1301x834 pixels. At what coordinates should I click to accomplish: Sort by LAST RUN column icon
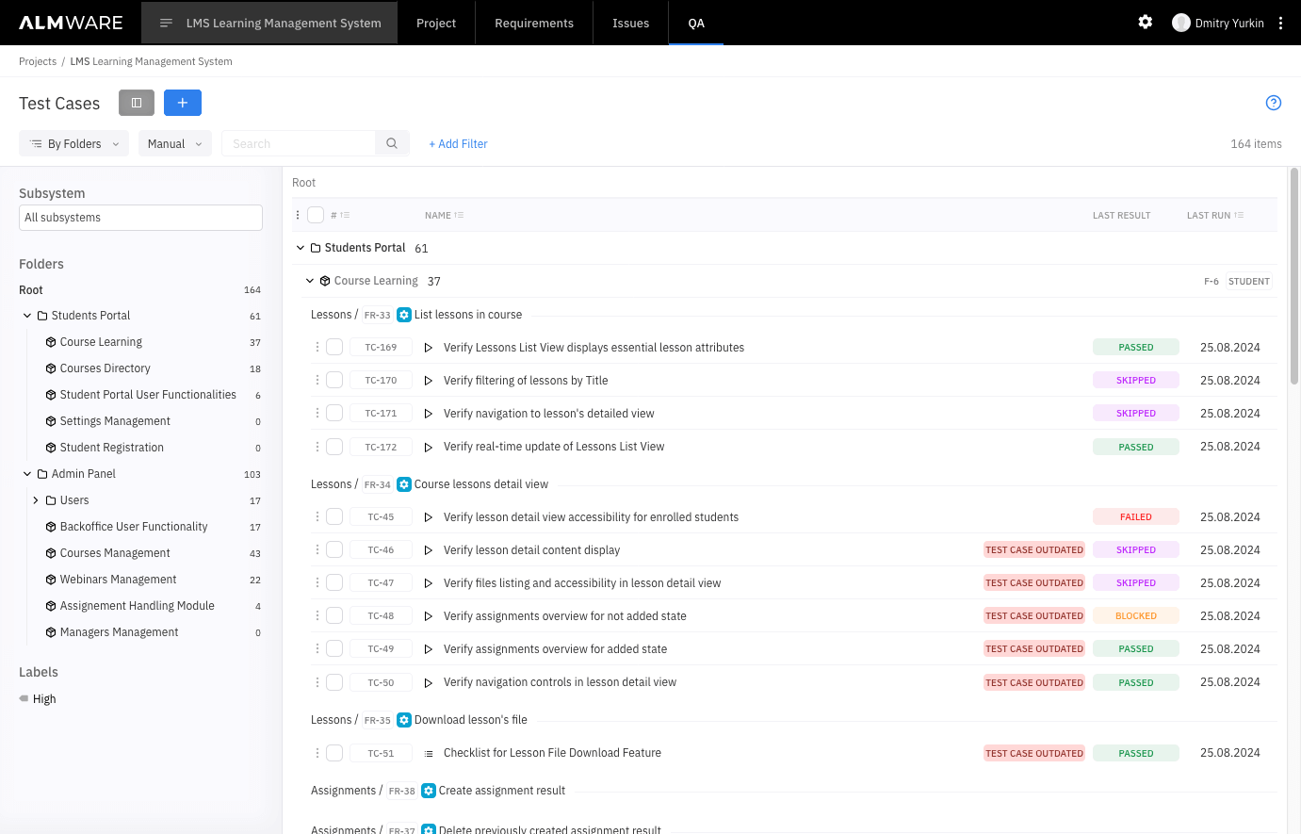pyautogui.click(x=1239, y=215)
